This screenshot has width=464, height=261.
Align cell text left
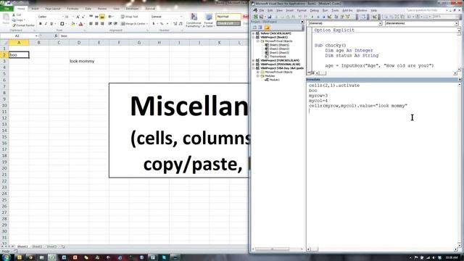91,24
